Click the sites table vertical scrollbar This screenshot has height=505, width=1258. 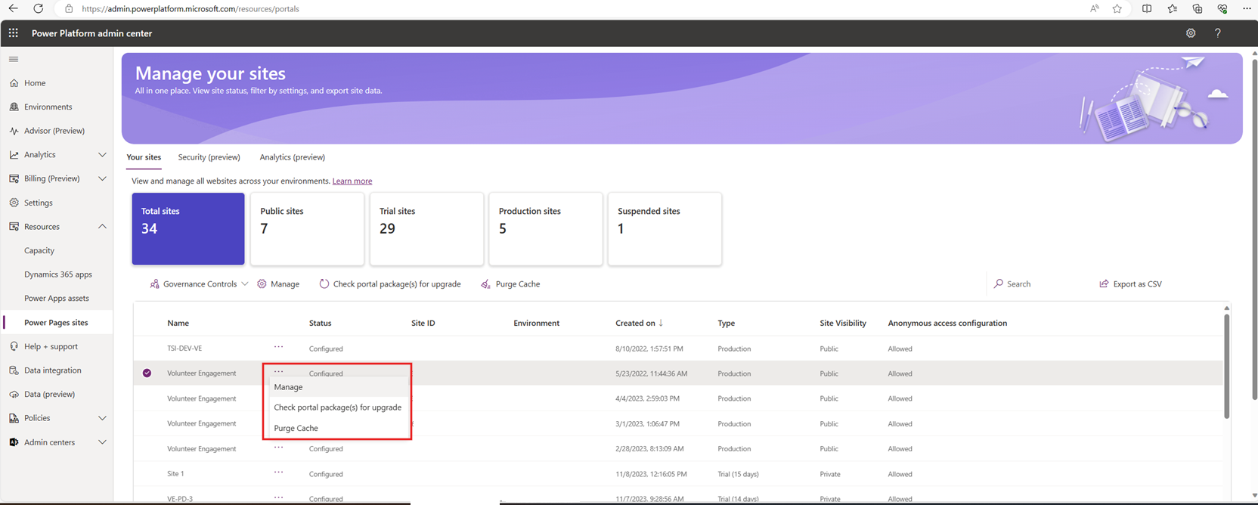click(1226, 367)
